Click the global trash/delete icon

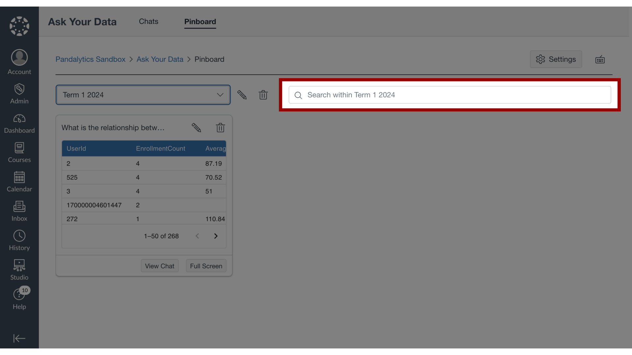[263, 94]
